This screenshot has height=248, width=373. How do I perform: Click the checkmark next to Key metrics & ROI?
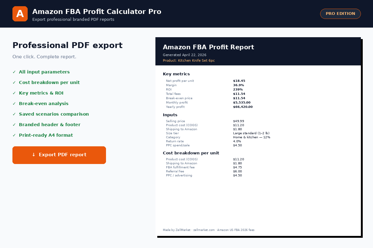tap(14, 93)
